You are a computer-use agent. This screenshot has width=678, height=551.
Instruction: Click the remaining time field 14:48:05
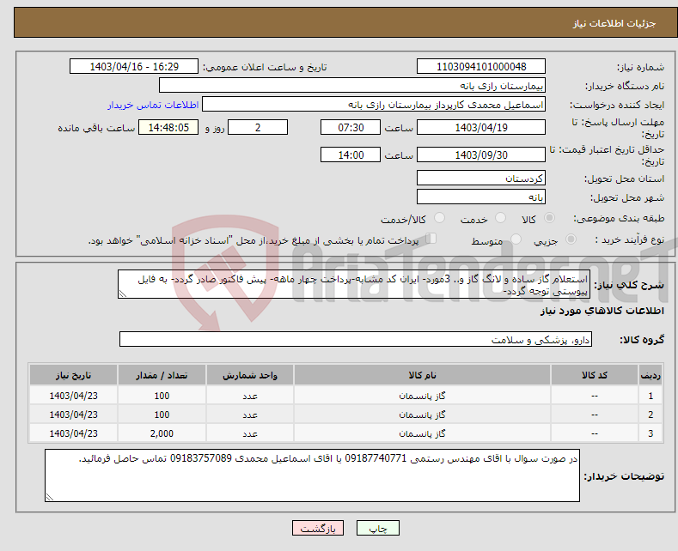tap(168, 127)
